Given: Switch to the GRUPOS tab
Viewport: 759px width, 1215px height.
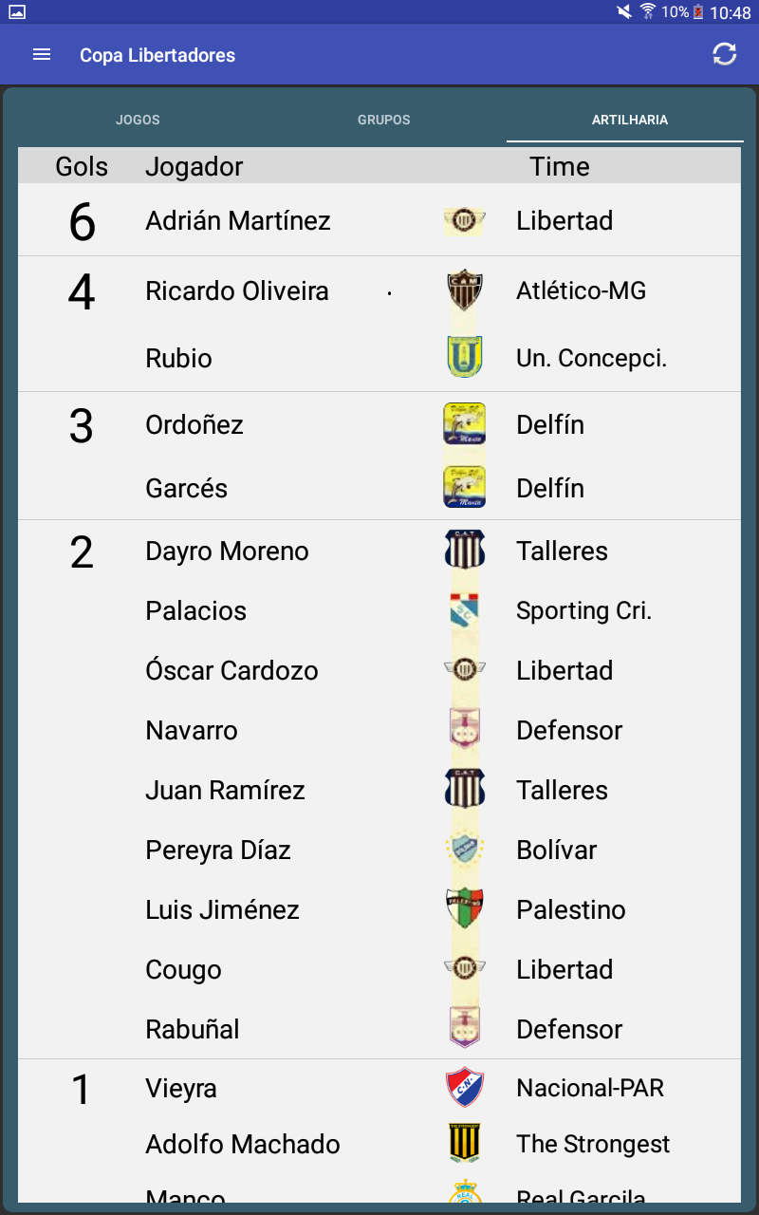Looking at the screenshot, I should pyautogui.click(x=383, y=121).
